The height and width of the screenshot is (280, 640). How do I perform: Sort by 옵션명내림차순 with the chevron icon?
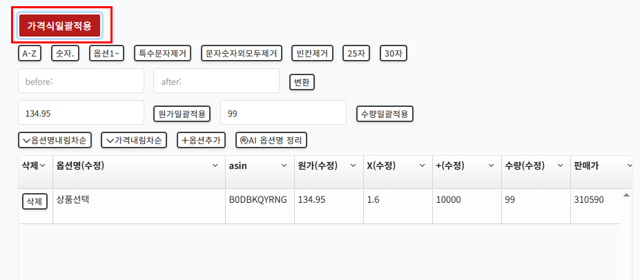(x=55, y=140)
